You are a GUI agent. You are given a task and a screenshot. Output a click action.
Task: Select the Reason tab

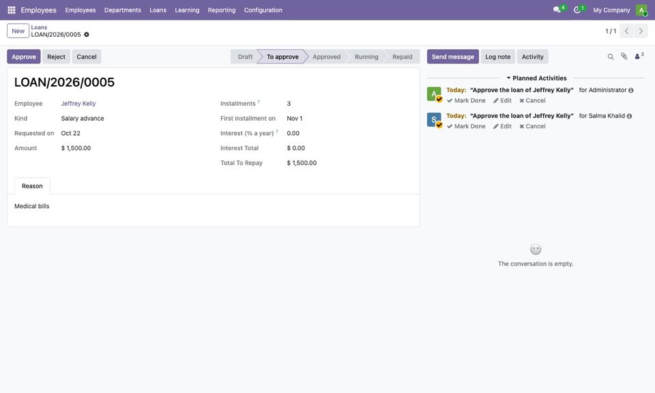(32, 186)
